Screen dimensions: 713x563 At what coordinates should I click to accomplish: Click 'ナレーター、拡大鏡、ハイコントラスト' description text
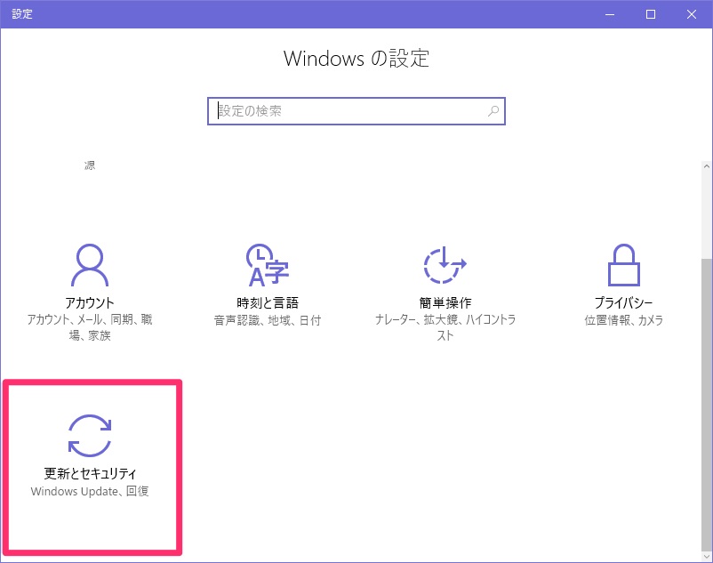coord(445,327)
